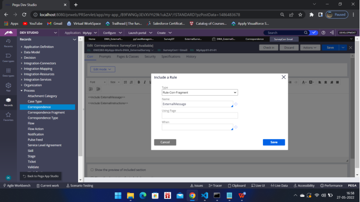Click the Chrome extensions puzzle icon
Screen dimensions: 360x202
point(311,15)
